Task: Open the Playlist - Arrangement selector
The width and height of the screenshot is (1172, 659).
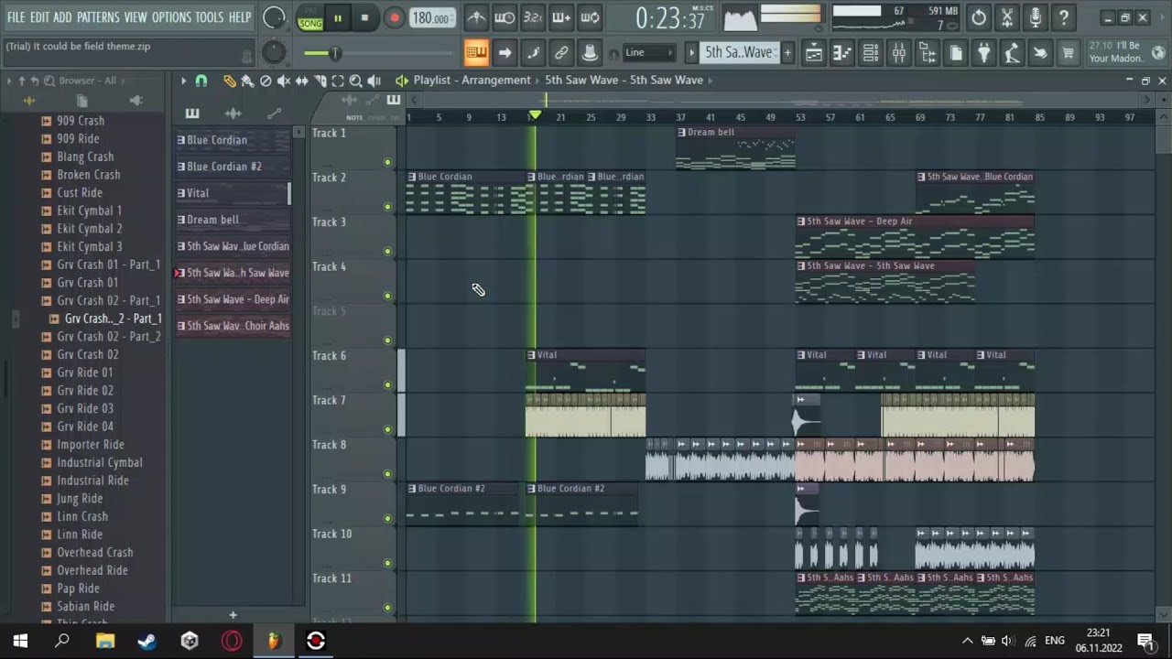Action: pyautogui.click(x=472, y=81)
